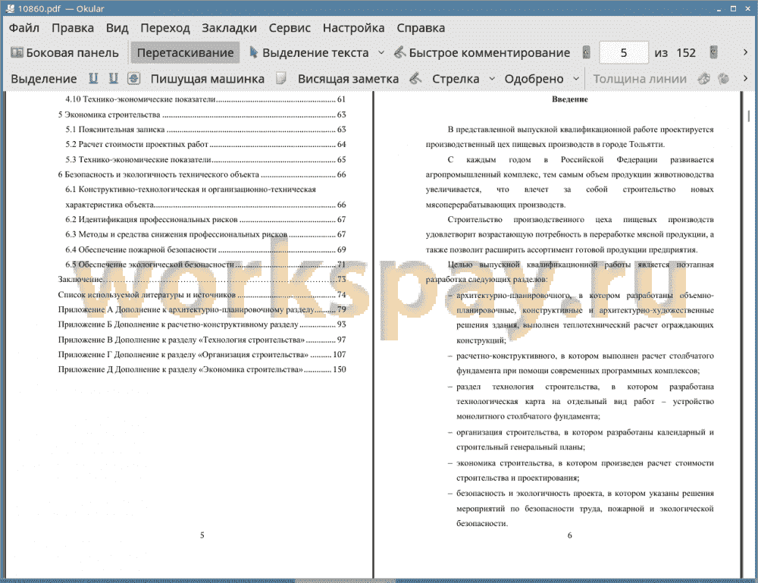Image resolution: width=758 pixels, height=583 pixels.
Task: Open the Одобрено stamp dropdown
Action: (576, 79)
